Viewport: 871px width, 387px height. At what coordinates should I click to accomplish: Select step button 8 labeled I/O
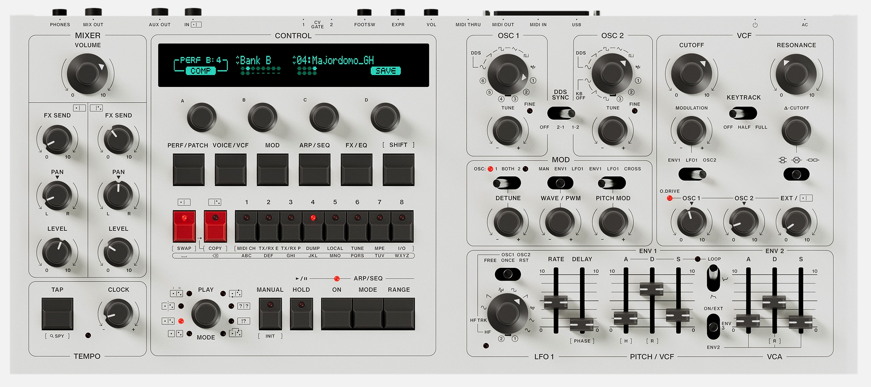(x=402, y=226)
